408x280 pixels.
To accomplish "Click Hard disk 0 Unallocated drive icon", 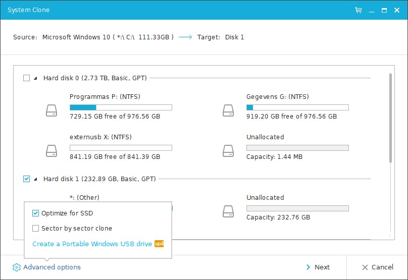I will coord(228,150).
